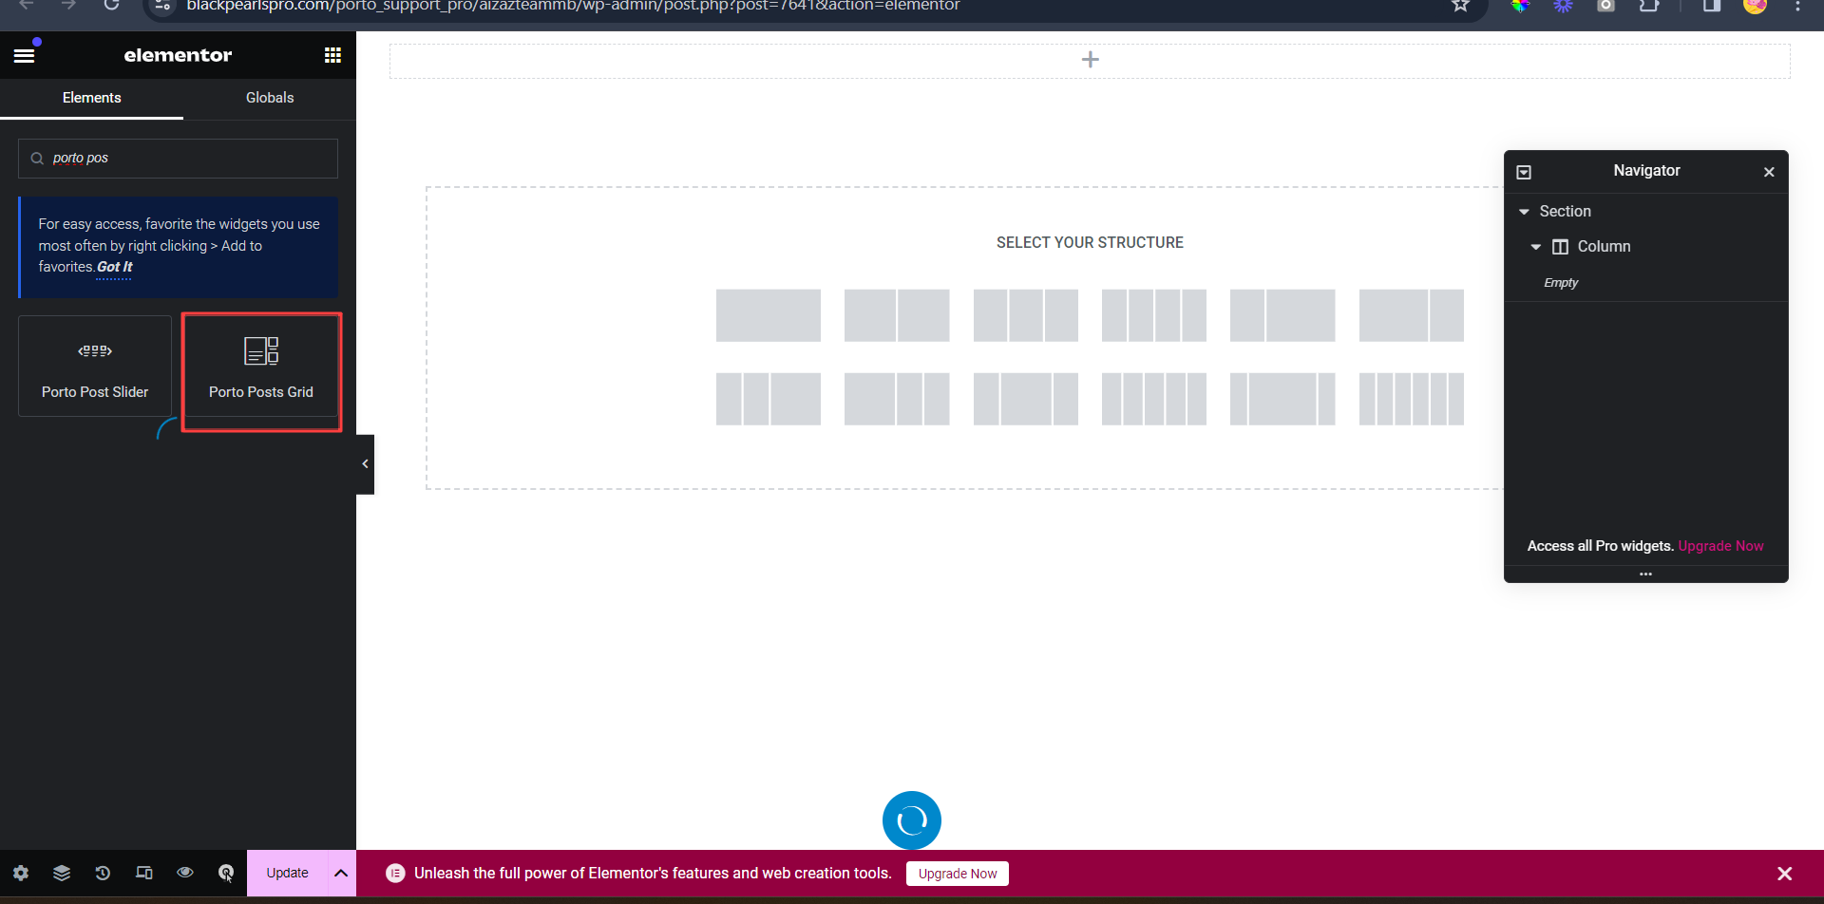Click the camera screenshot extension icon
Viewport: 1824px width, 904px height.
[x=1605, y=6]
